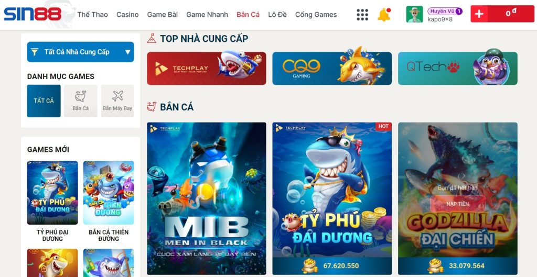Expand the Tất Cả Nhà Cung Cấp dropdown
This screenshot has width=537, height=277.
pos(80,52)
